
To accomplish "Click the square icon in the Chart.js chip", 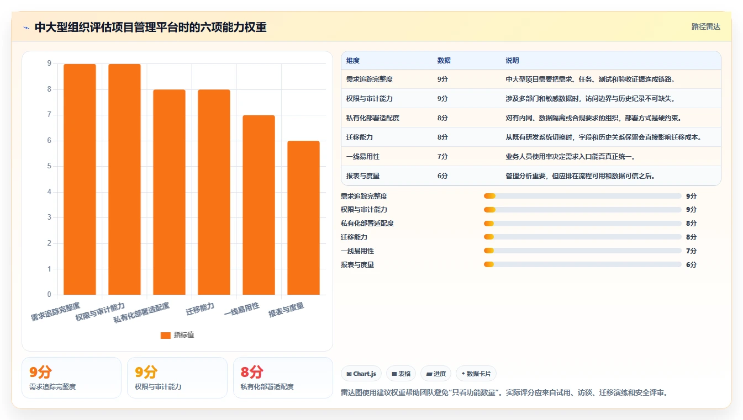I will pos(349,374).
